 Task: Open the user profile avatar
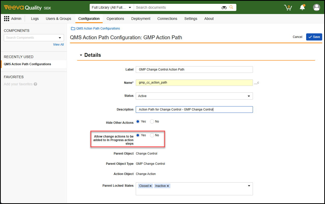point(316,7)
